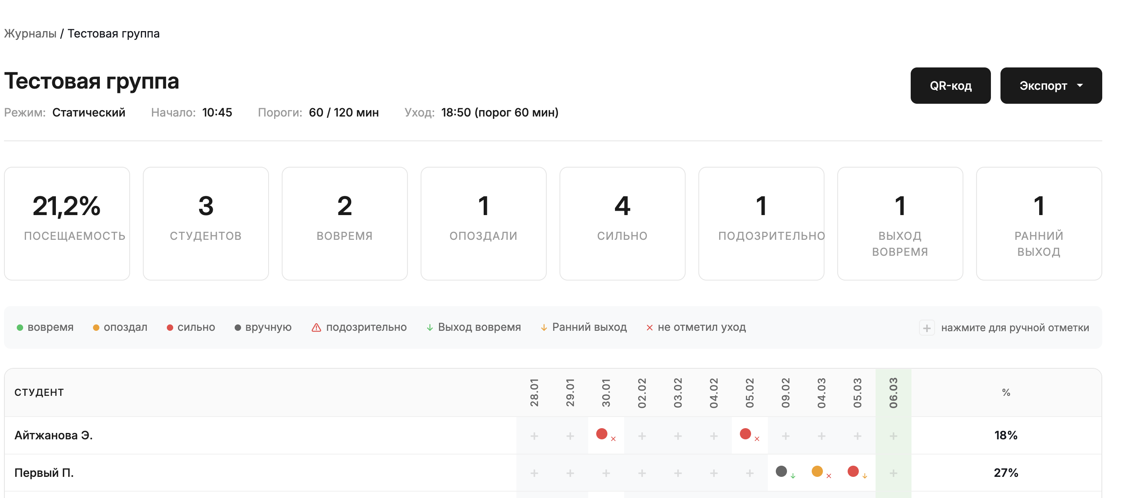Click the Подозрительно stat card
Viewport: 1123px width, 498px height.
click(x=761, y=223)
